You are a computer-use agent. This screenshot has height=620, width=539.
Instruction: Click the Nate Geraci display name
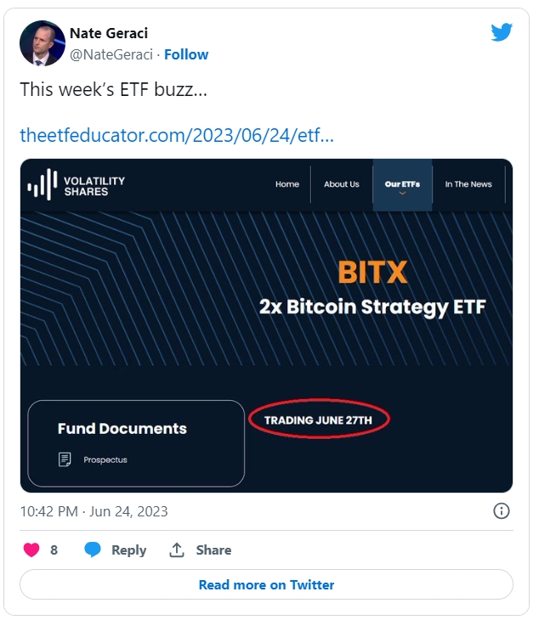pyautogui.click(x=109, y=33)
